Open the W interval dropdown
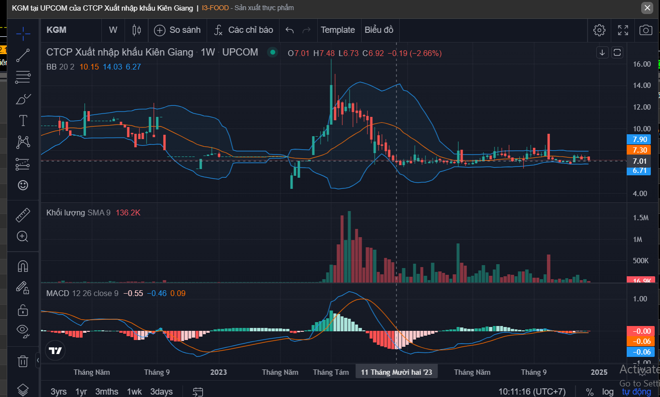This screenshot has width=660, height=397. (113, 30)
